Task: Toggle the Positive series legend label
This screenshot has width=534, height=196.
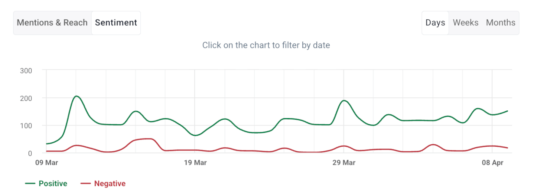Action: [53, 184]
